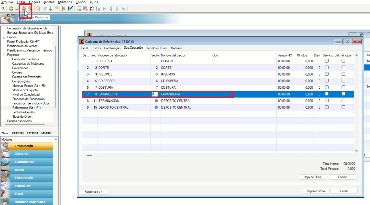
Task: Switch to the Materiais tab
Action: 177,48
